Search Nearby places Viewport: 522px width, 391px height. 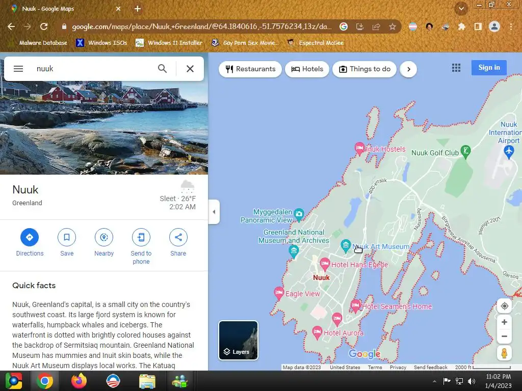[104, 243]
